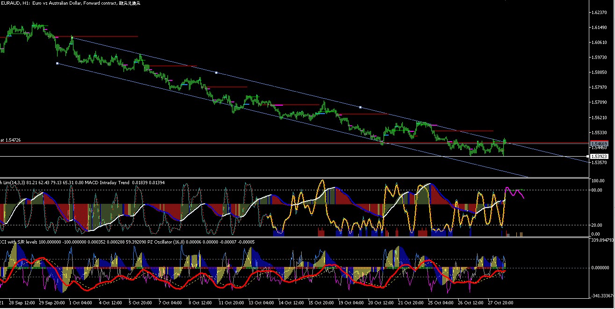Click the 'at 1.54726' line label
This screenshot has width=615, height=309.
click(x=11, y=140)
